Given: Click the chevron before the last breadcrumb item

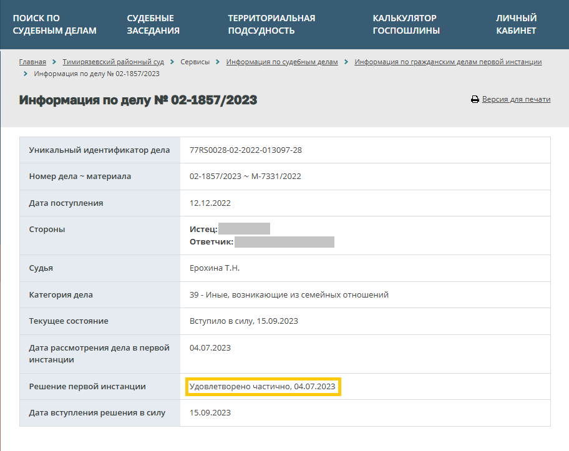Looking at the screenshot, I should (26, 74).
